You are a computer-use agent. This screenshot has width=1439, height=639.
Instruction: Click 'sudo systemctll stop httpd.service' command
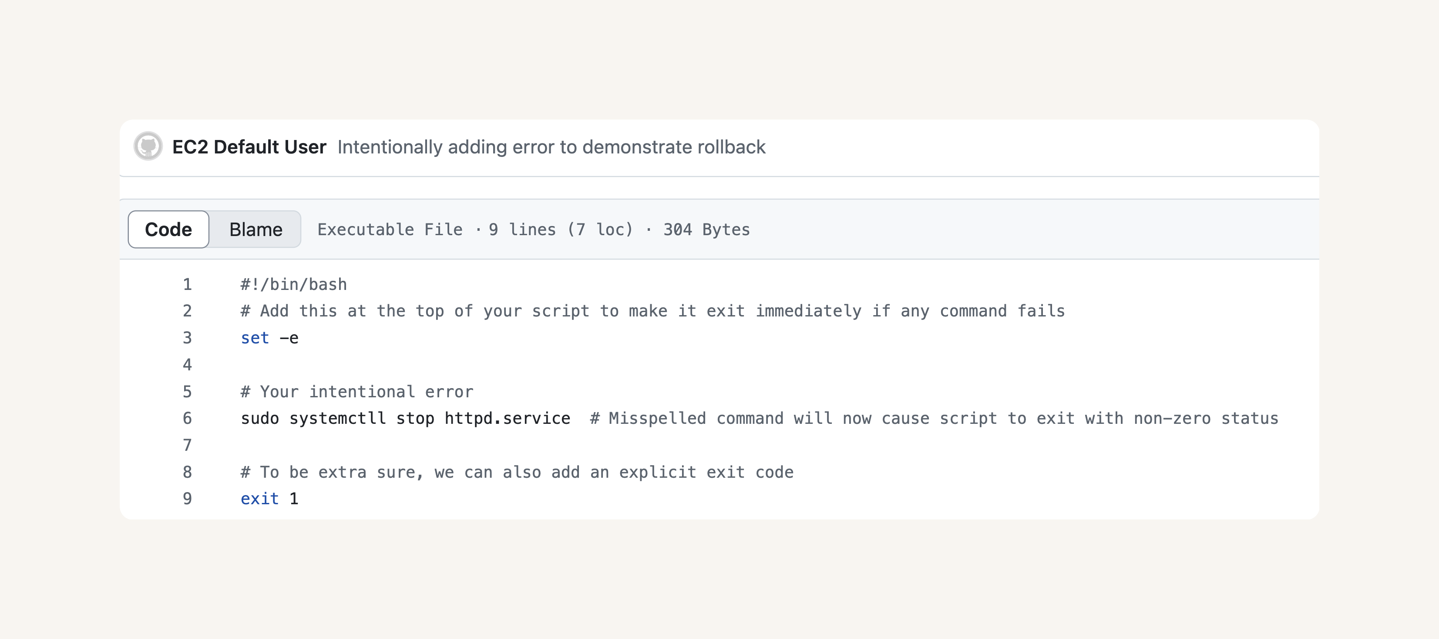pos(406,419)
